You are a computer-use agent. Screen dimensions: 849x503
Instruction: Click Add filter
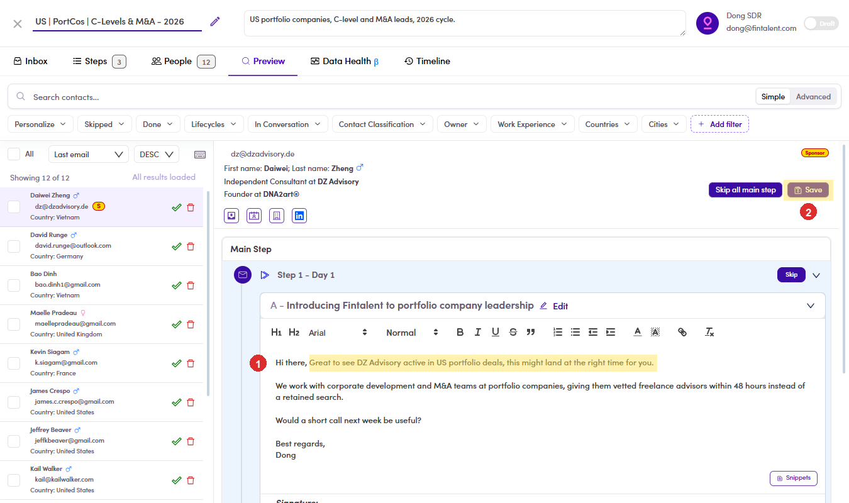click(719, 124)
